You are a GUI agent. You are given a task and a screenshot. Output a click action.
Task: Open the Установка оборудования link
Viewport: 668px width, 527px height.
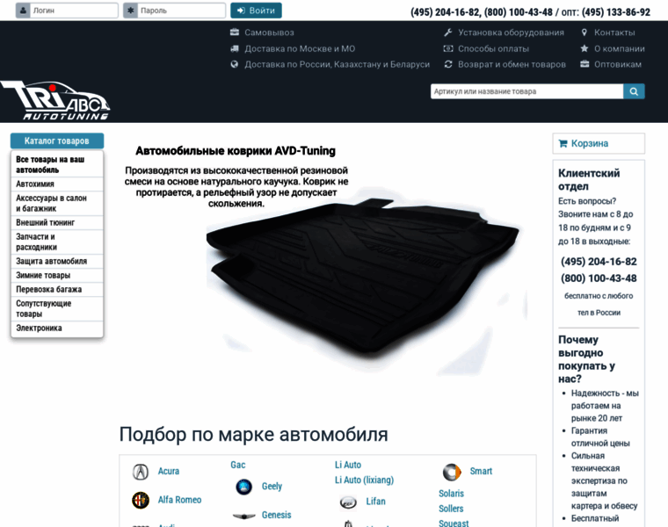click(511, 32)
